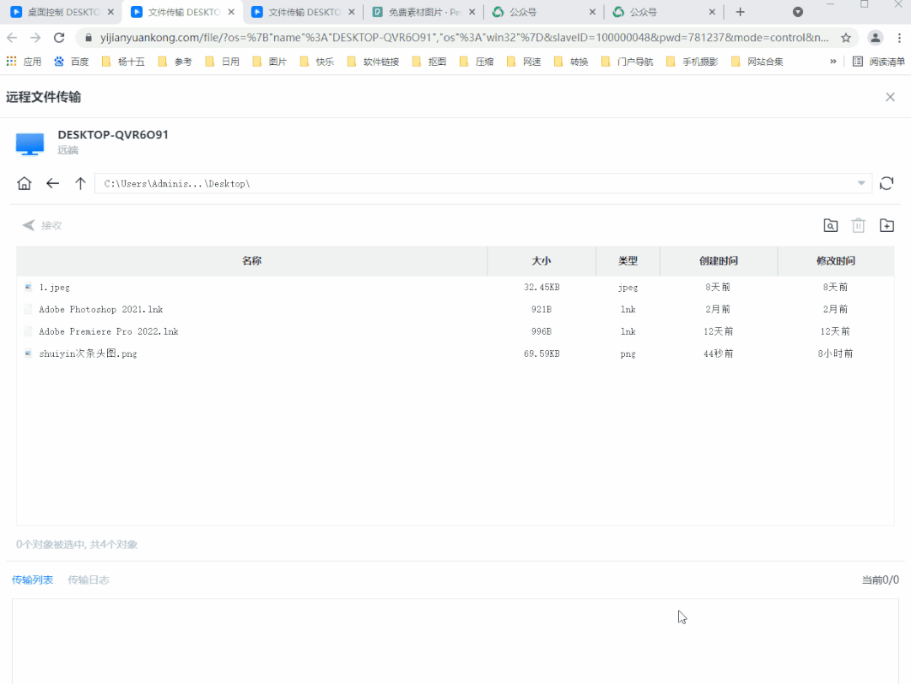This screenshot has height=684, width=911.
Task: Close the remote file transfer panel
Action: 890,97
